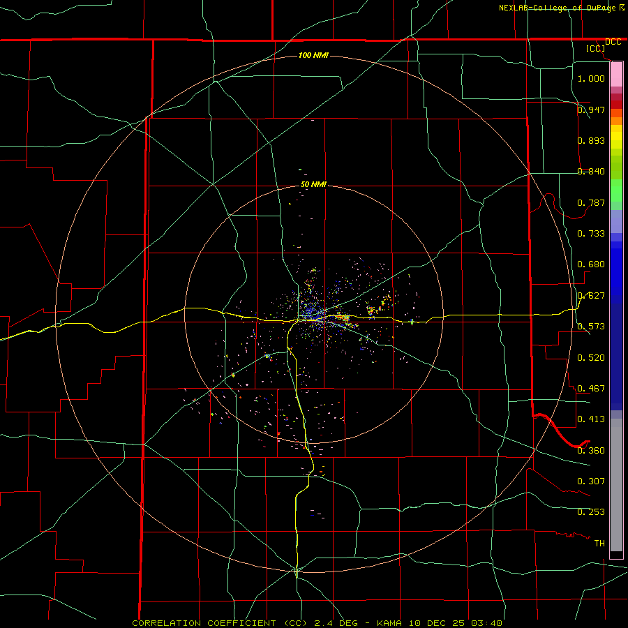Image resolution: width=628 pixels, height=628 pixels.
Task: Click the 0.520 legend value
Action: coord(591,358)
